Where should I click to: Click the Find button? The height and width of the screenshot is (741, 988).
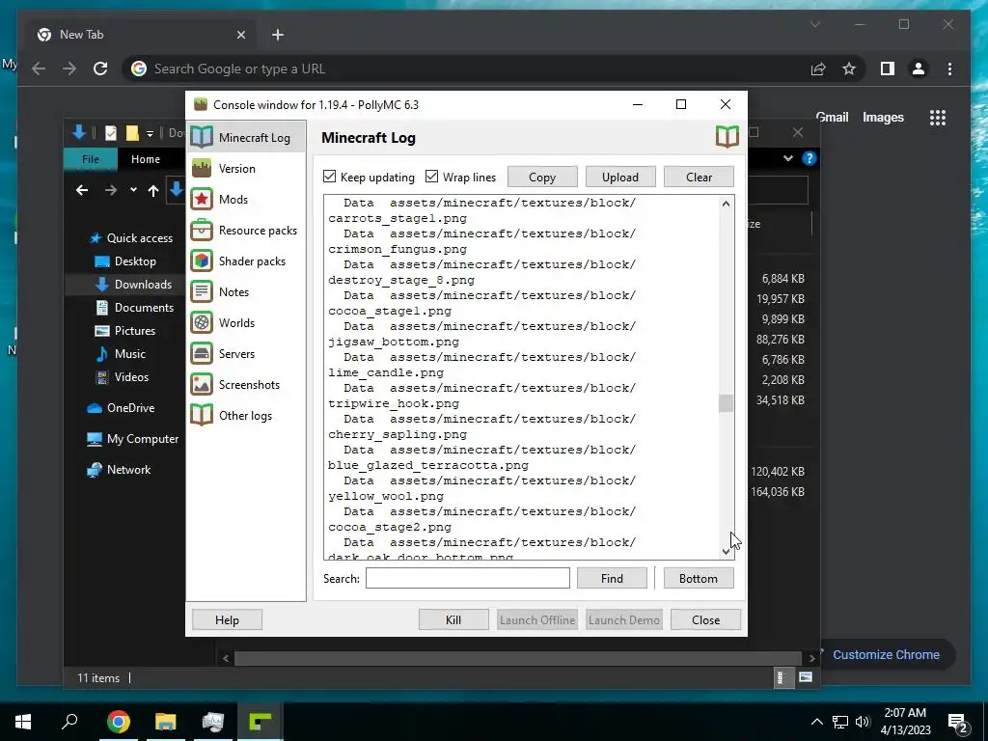[612, 579]
